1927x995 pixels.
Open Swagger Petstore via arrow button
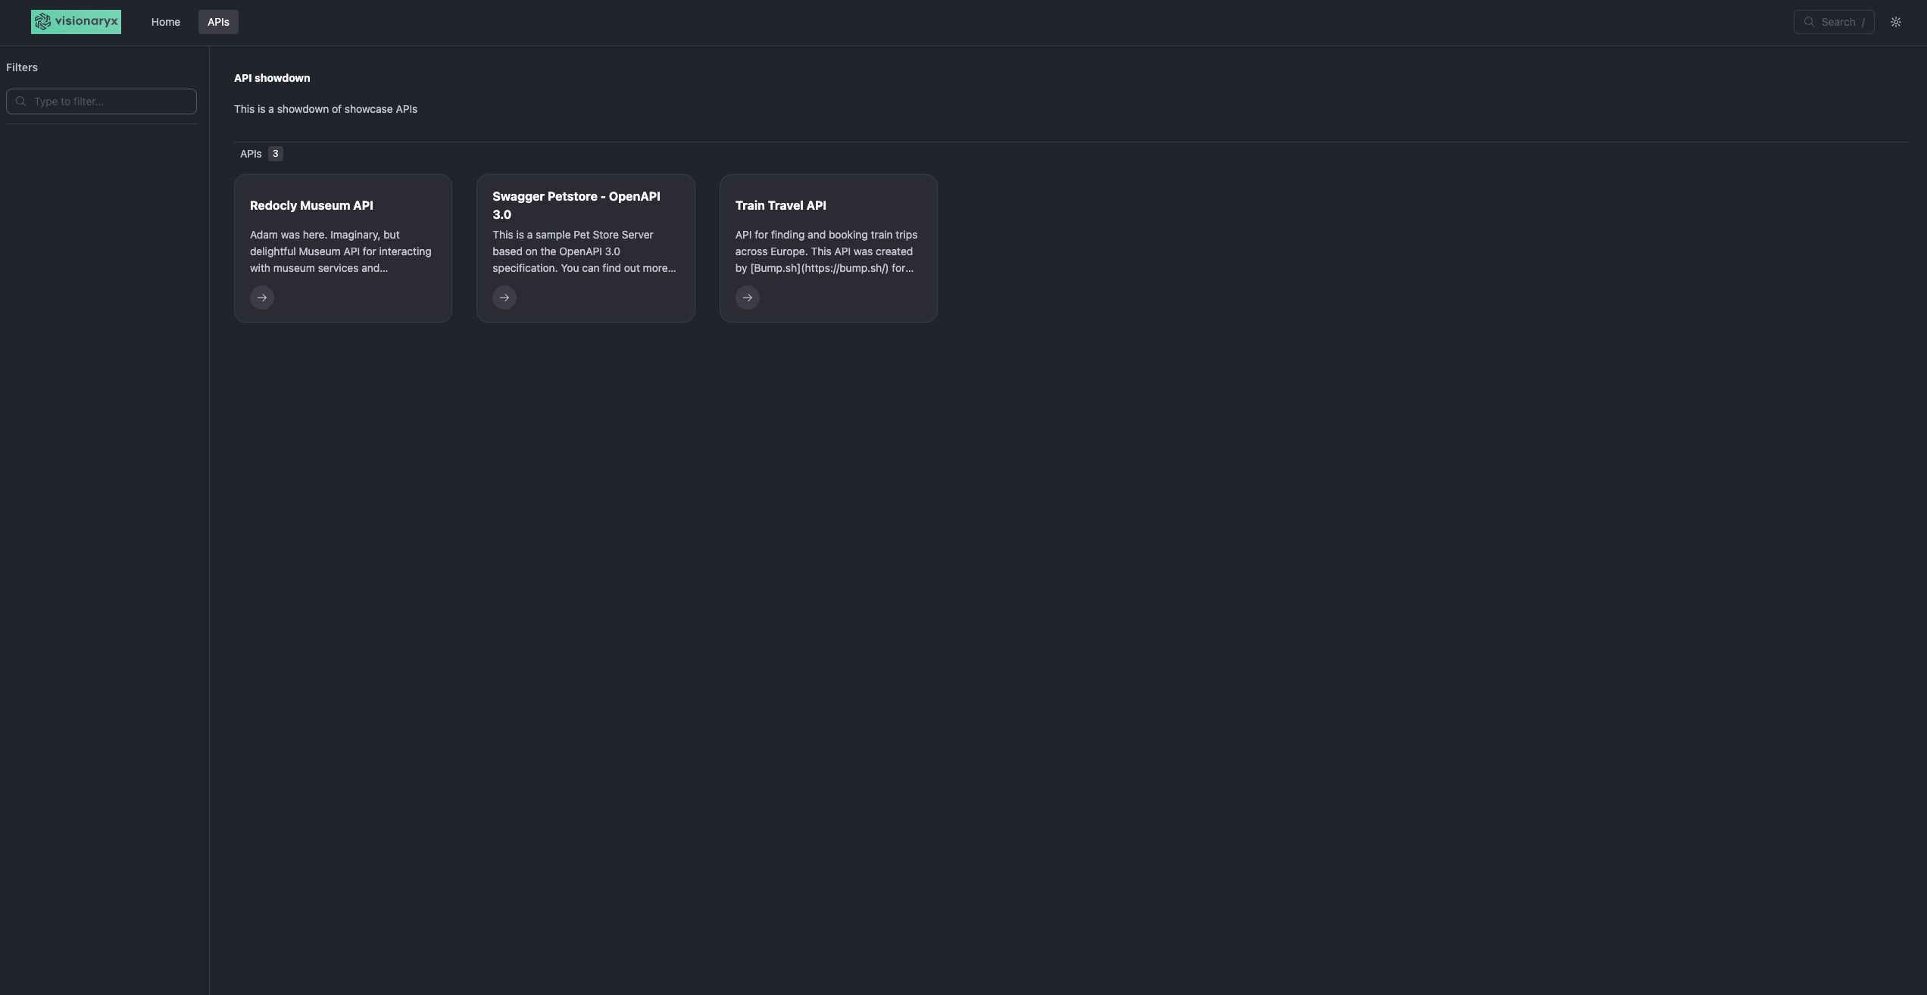click(504, 298)
